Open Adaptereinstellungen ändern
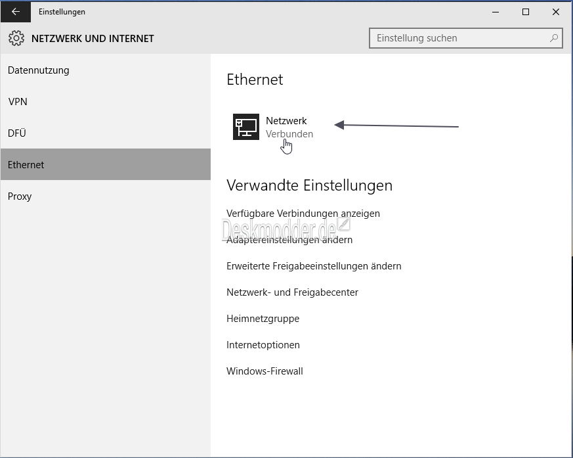This screenshot has height=458, width=573. click(x=289, y=240)
